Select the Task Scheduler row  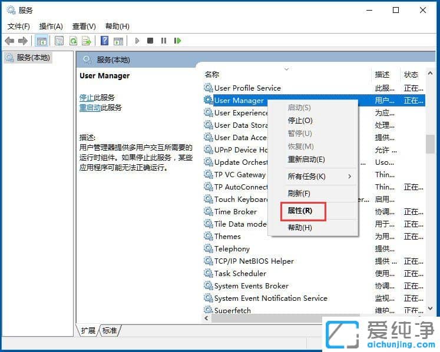coord(314,273)
